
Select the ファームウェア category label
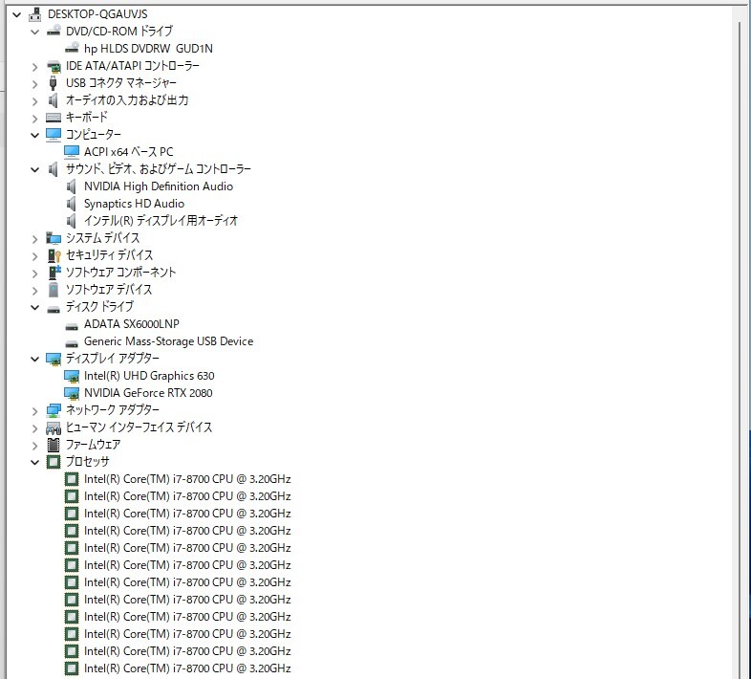93,445
